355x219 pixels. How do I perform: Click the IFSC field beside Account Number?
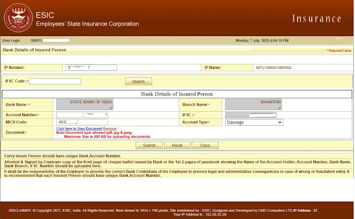tap(251, 115)
